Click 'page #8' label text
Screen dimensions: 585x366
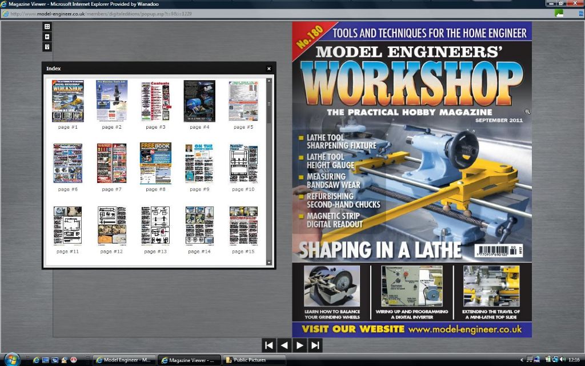tap(155, 189)
